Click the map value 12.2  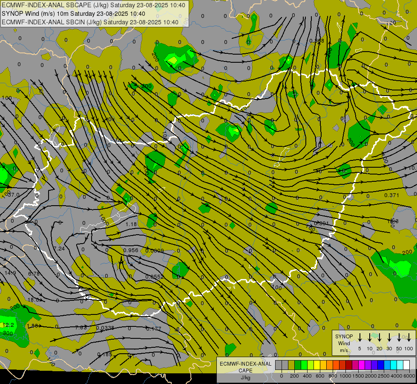pyautogui.click(x=8, y=325)
